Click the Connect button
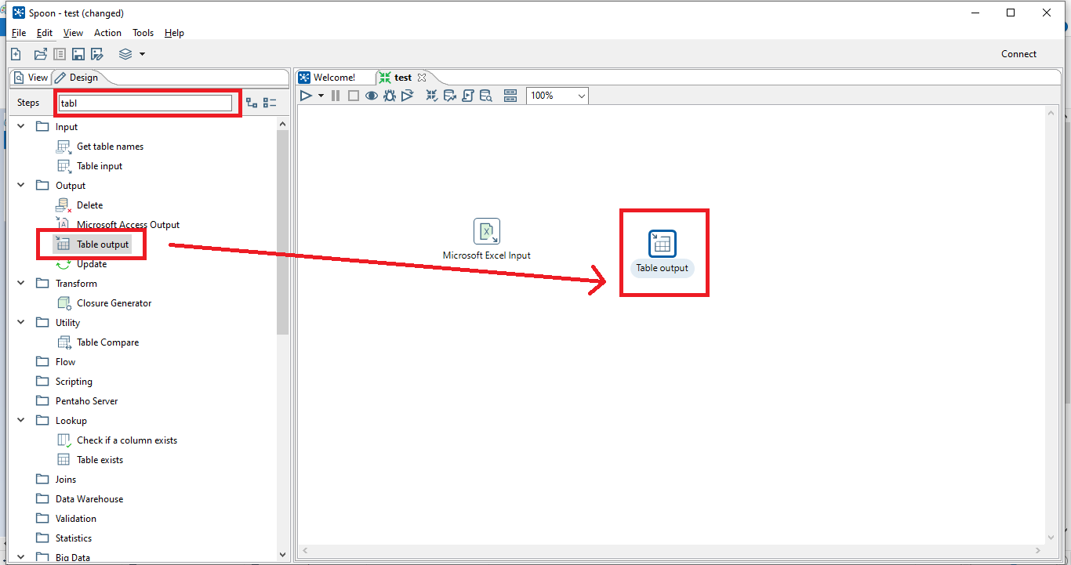This screenshot has width=1071, height=565. 1018,54
